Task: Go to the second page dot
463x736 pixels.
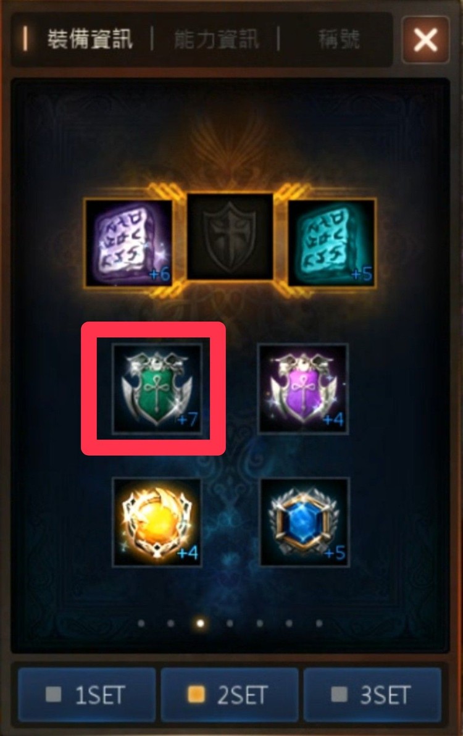Action: (171, 624)
